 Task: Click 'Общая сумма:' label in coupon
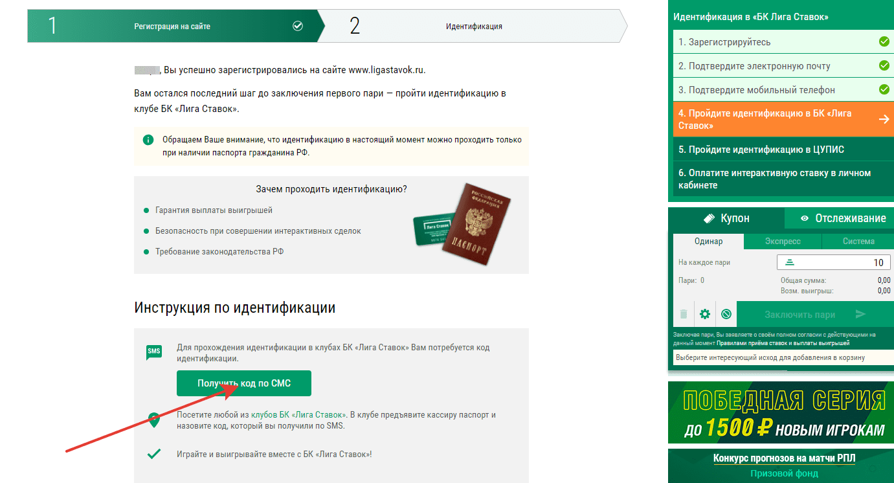click(803, 280)
